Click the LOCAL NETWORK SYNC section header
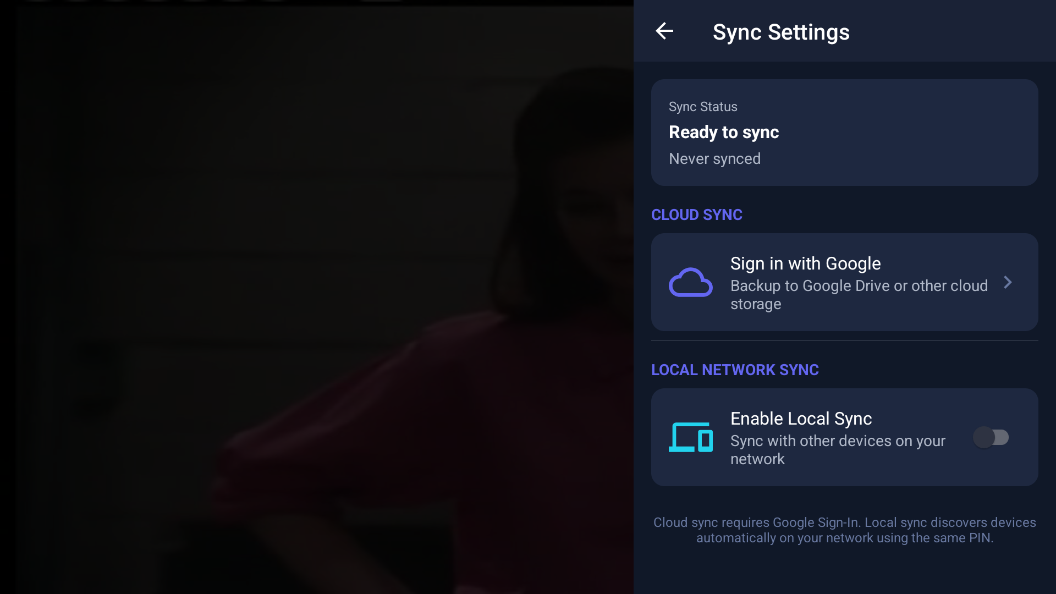This screenshot has height=594, width=1056. [x=735, y=370]
